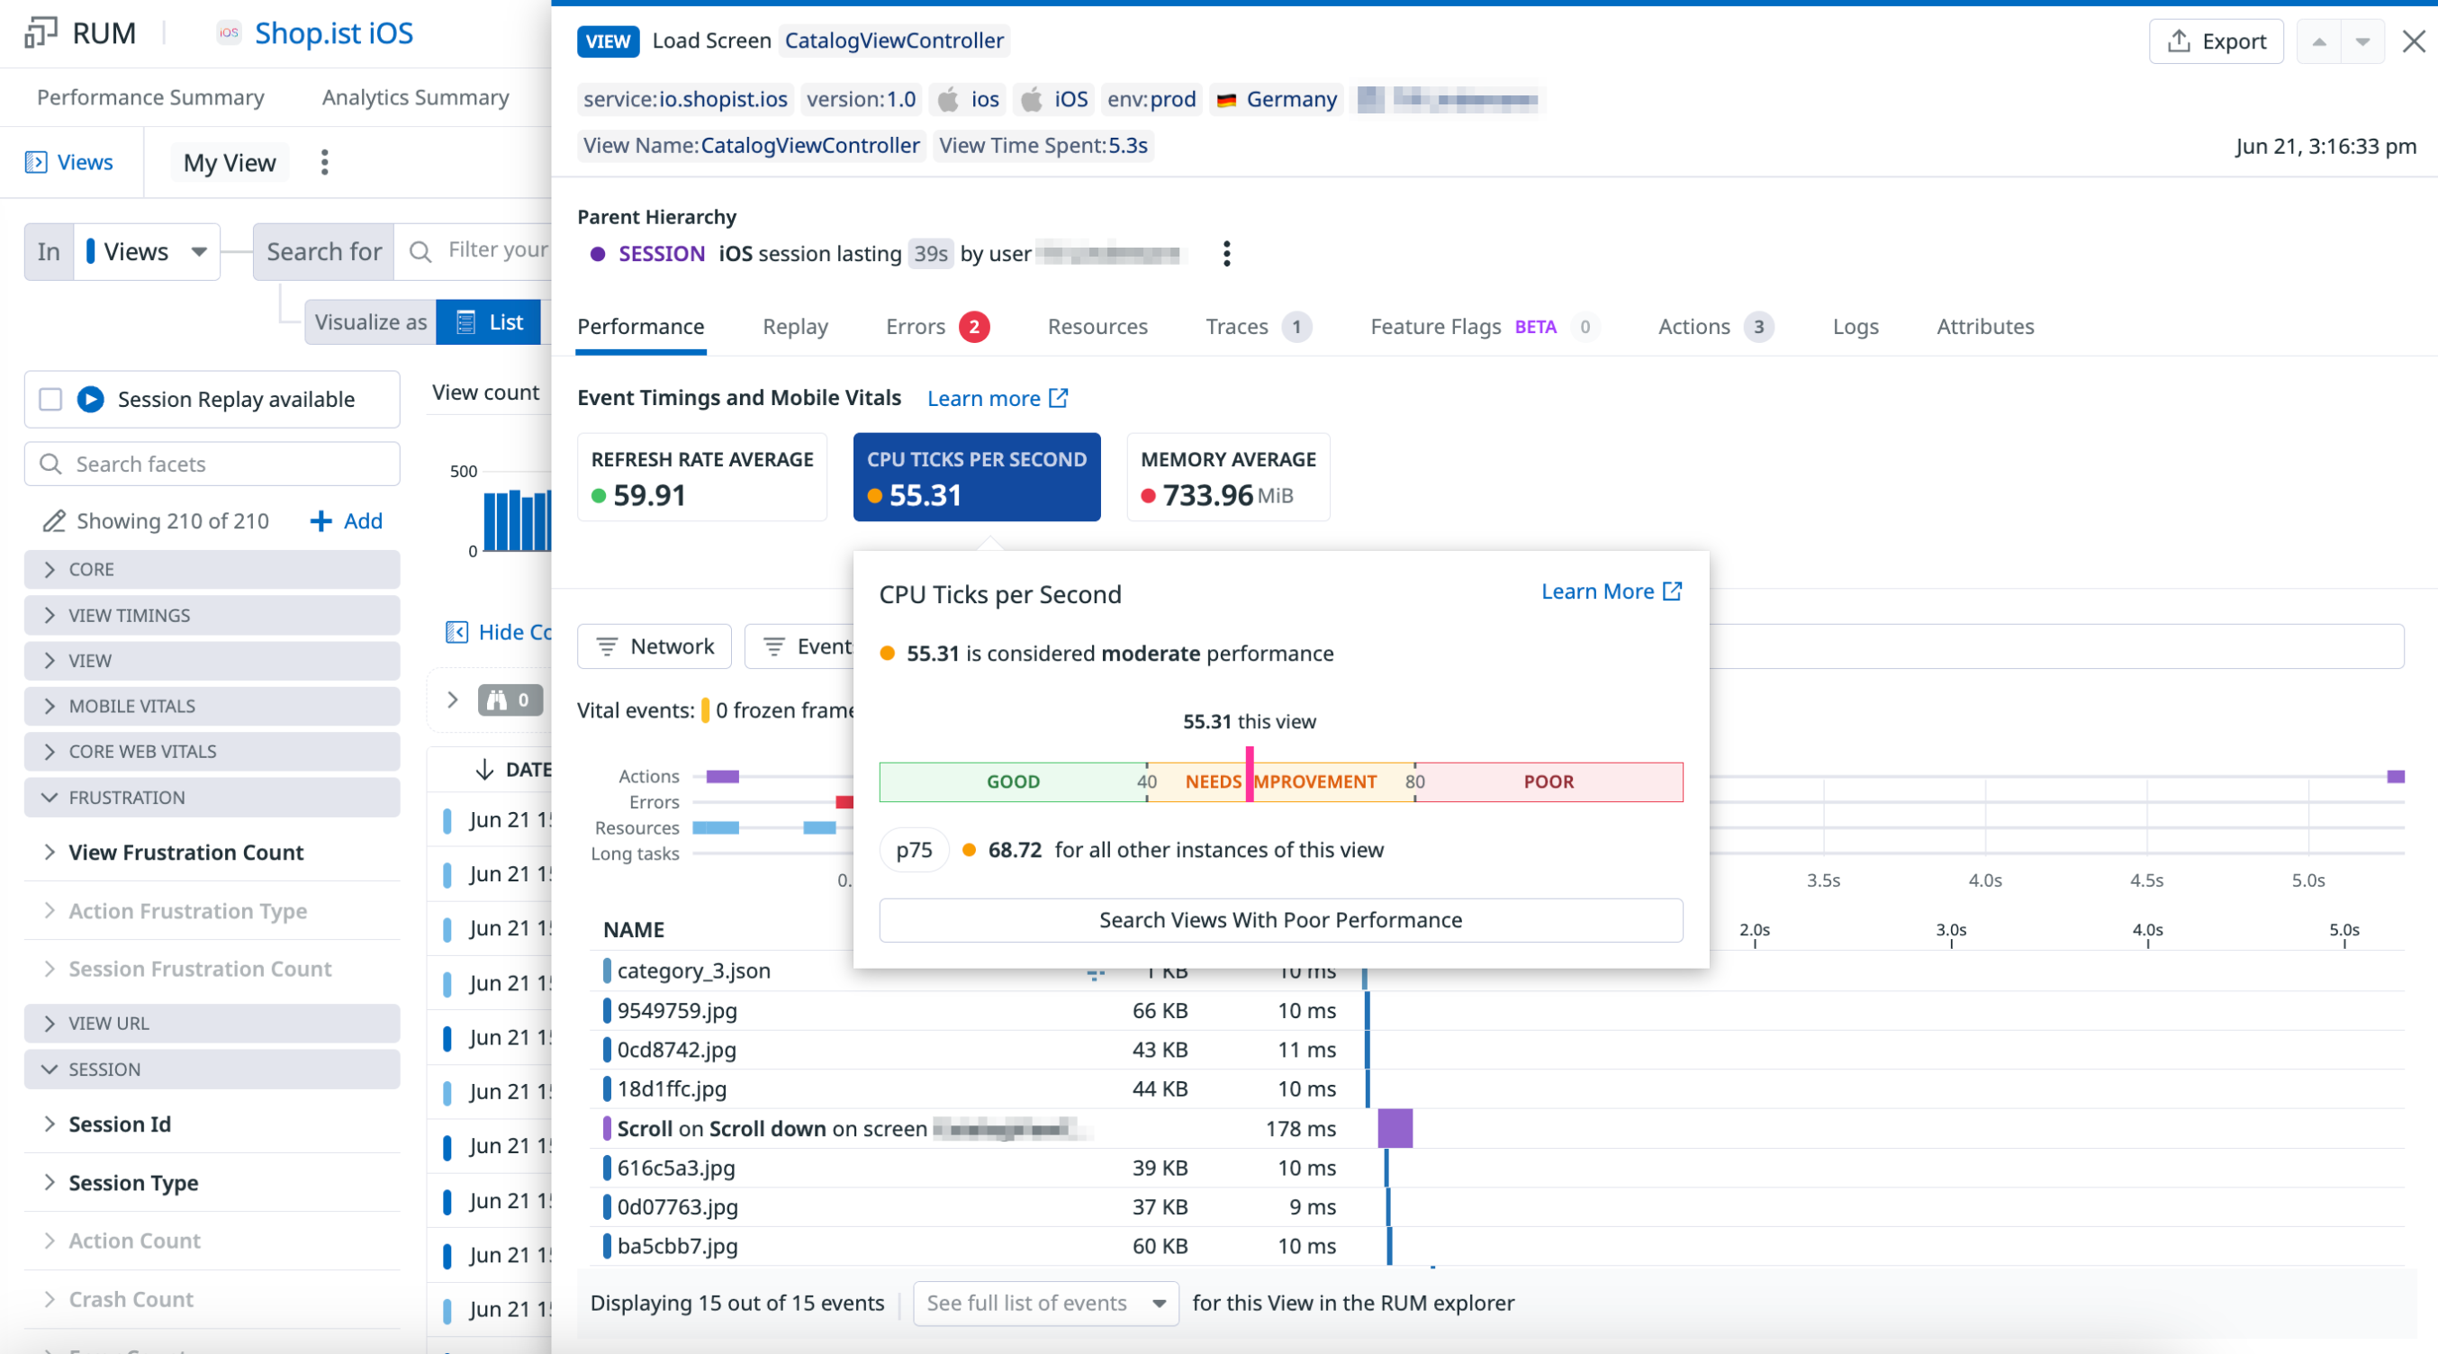The height and width of the screenshot is (1354, 2438).
Task: Select List visualization option
Action: (488, 322)
